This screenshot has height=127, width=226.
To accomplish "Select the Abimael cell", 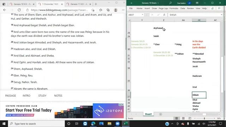I will click(x=199, y=103).
